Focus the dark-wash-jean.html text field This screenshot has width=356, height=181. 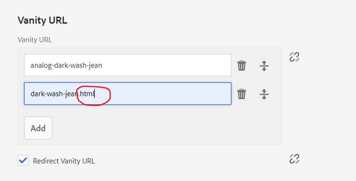[128, 94]
